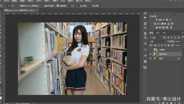Add a Channel Mixer adjustment
This screenshot has height=104, width=184.
coord(169,23)
